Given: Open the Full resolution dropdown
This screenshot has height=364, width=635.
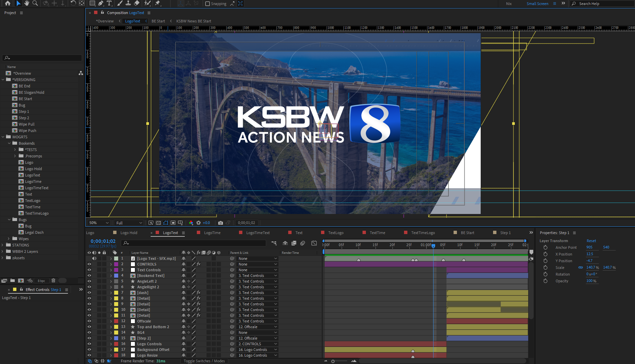Looking at the screenshot, I should (129, 223).
